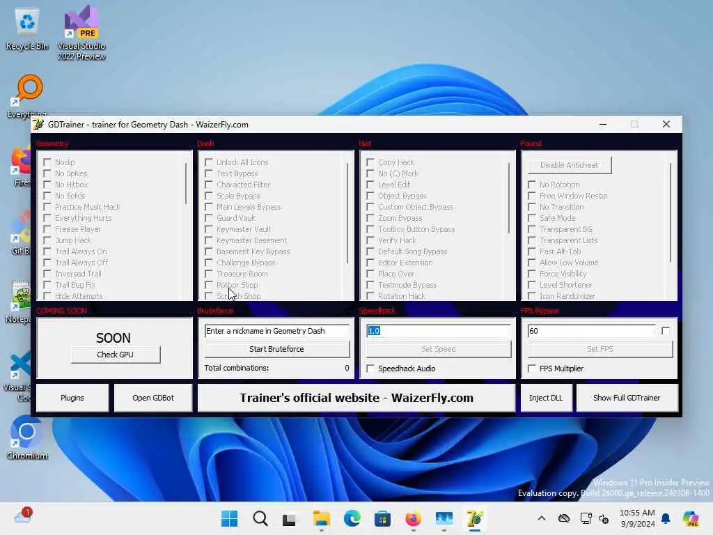713x535 pixels.
Task: Check No Rotation option
Action: 531,184
